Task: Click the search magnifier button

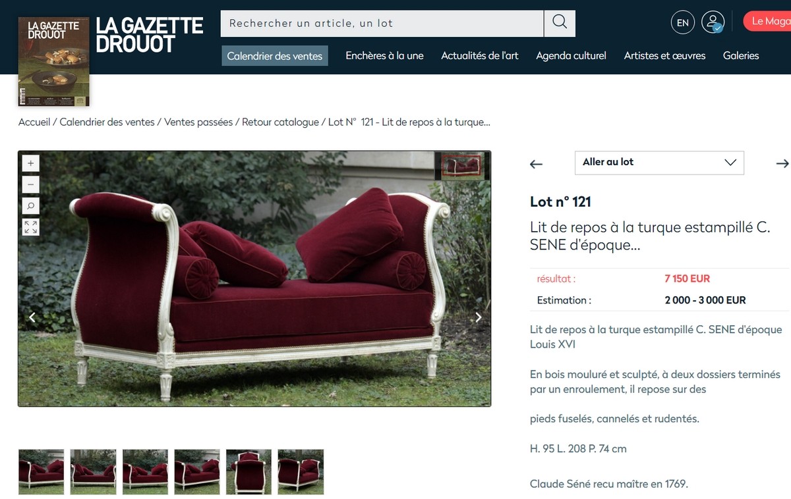Action: (560, 23)
